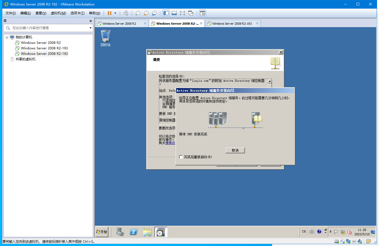The width and height of the screenshot is (379, 246).
Task: Close the 库 library panel
Action: point(91,21)
